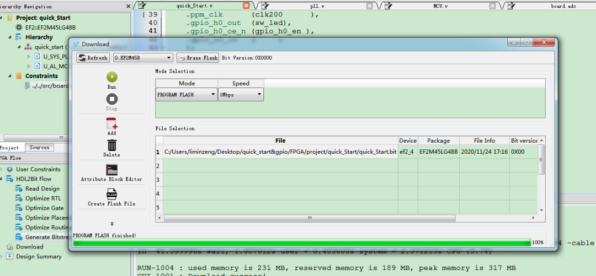Click the Add file icon
The width and height of the screenshot is (596, 276).
[x=111, y=124]
